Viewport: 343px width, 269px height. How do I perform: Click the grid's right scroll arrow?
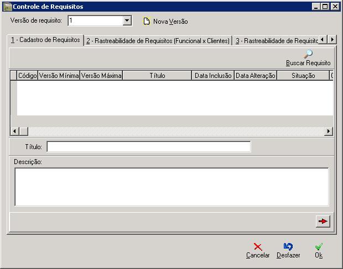click(x=329, y=131)
